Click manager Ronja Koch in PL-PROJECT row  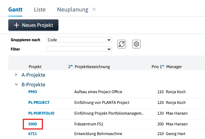point(176,102)
